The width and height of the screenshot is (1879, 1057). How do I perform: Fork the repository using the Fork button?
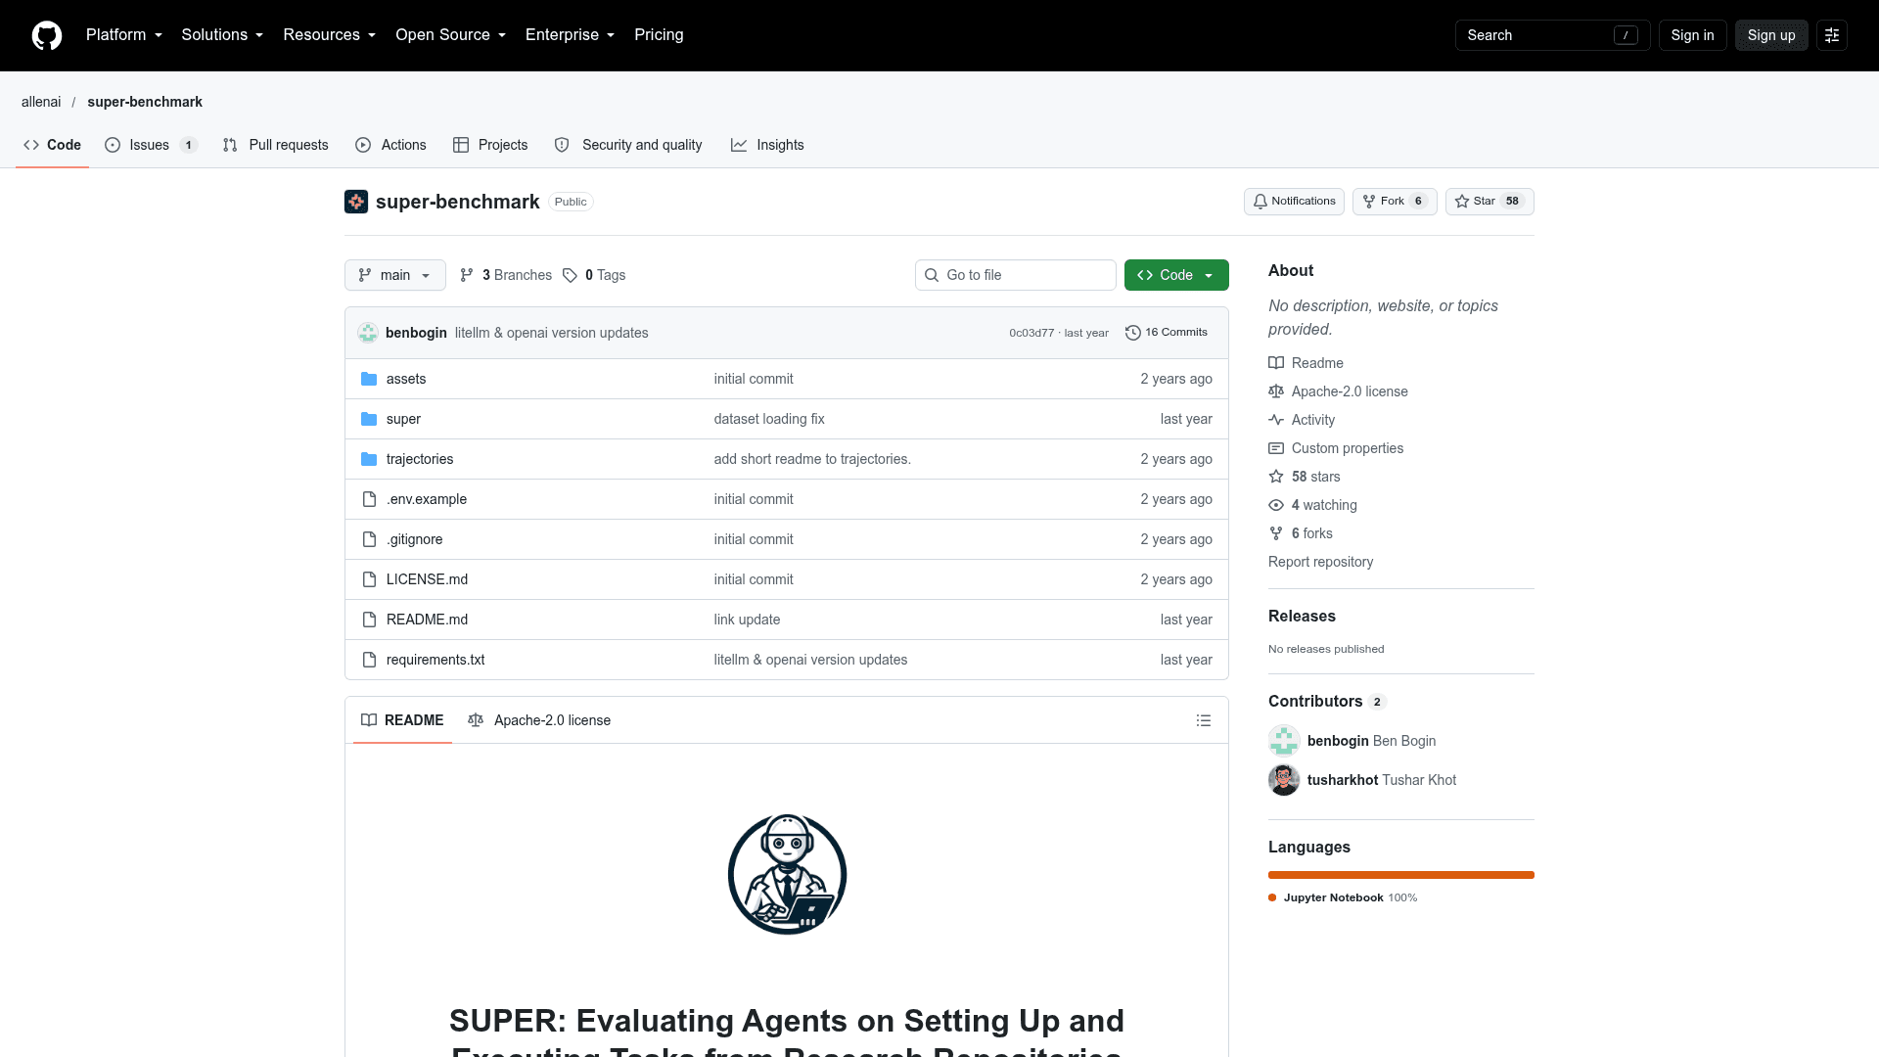(x=1395, y=202)
